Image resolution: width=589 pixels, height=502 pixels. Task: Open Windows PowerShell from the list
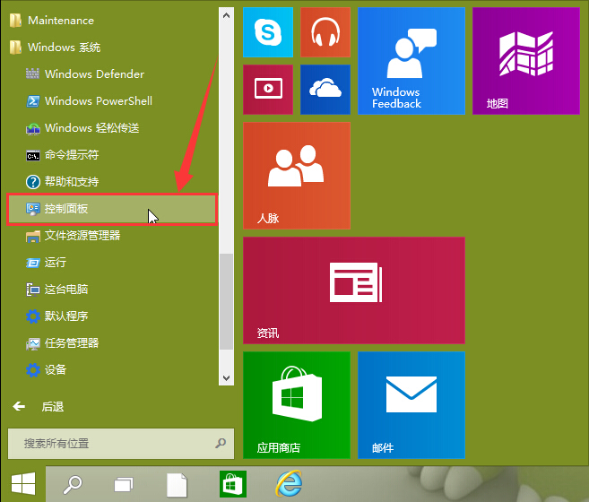(x=98, y=101)
